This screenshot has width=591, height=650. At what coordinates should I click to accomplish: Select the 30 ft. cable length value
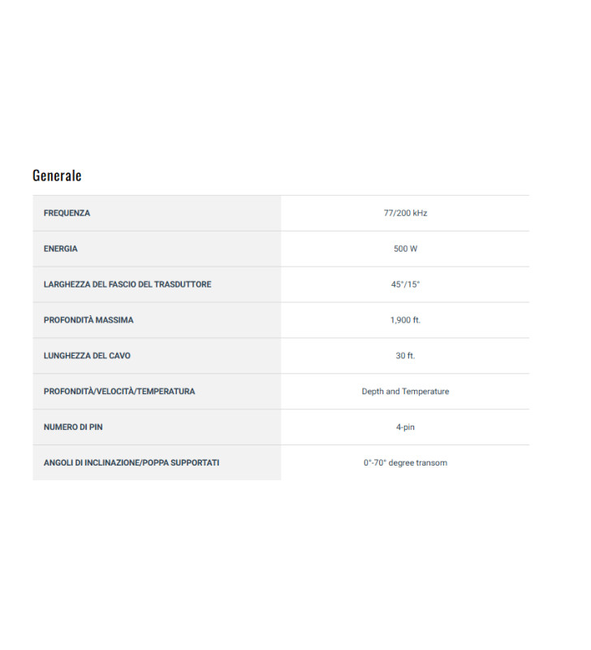tap(405, 356)
